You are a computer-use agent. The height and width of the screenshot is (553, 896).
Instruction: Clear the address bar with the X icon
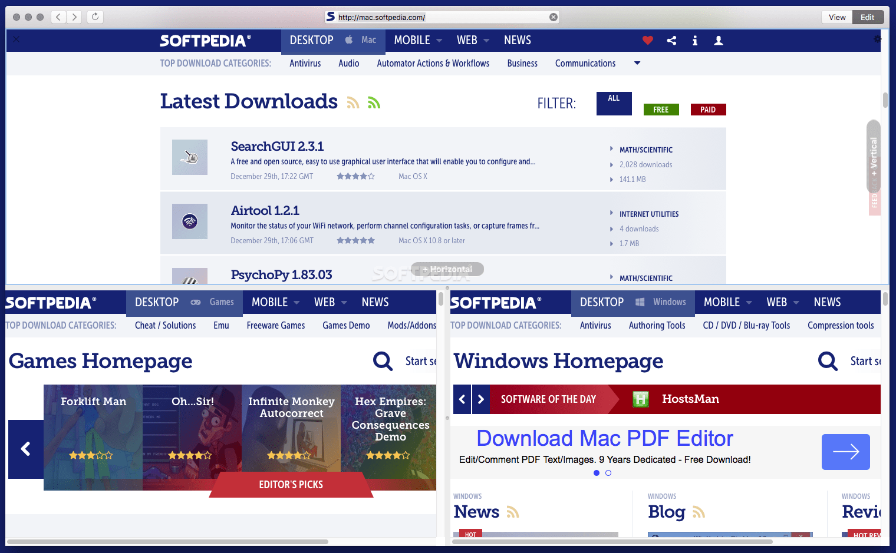(554, 17)
